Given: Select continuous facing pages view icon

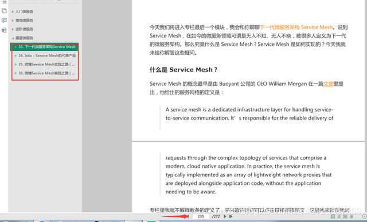Looking at the screenshot, I should click(x=352, y=217).
